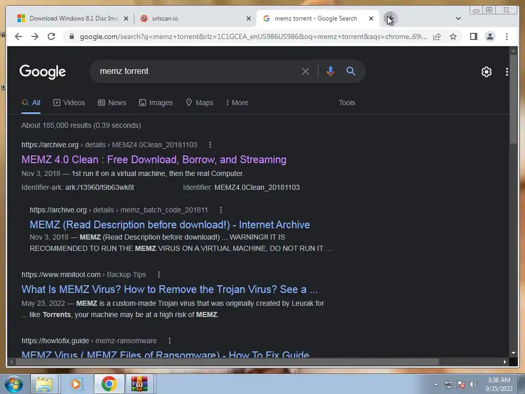Click scroll down arrow on page
This screenshot has height=394, width=525.
[x=513, y=353]
